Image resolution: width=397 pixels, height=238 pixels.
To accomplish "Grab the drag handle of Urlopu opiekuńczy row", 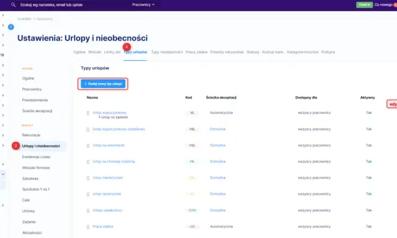I will (88, 211).
